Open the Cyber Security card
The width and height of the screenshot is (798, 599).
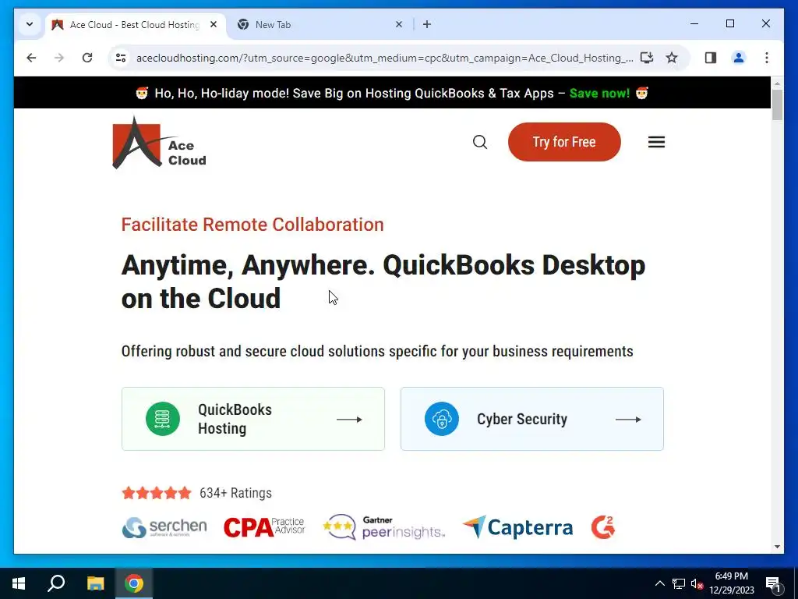tap(531, 419)
